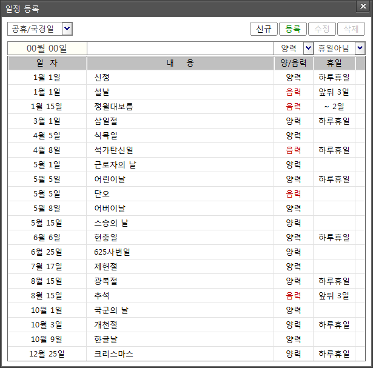Image resolution: width=373 pixels, height=368 pixels.
Task: Click the 내 용 column header
Action: tap(180, 63)
